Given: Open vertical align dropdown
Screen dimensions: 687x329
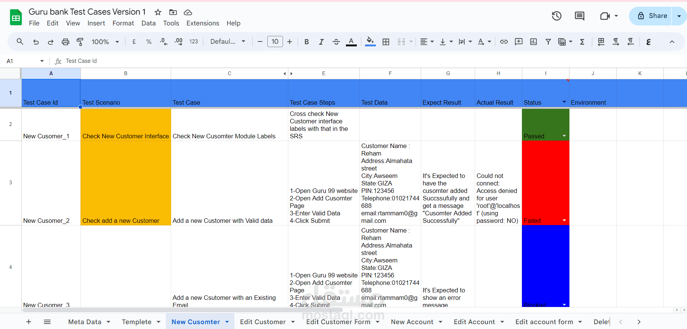Looking at the screenshot, I should [446, 41].
